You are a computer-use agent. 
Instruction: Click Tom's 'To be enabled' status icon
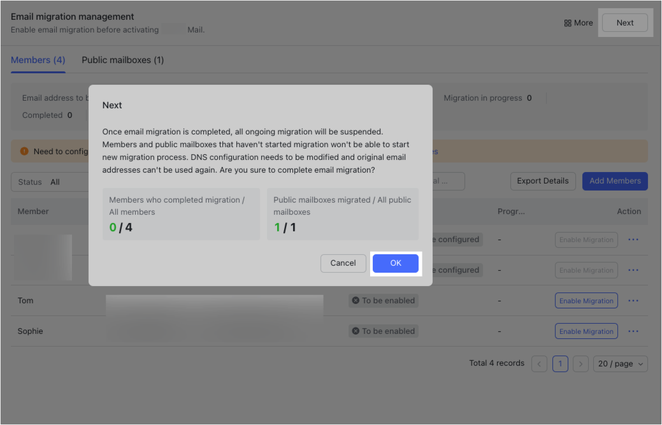tap(356, 300)
